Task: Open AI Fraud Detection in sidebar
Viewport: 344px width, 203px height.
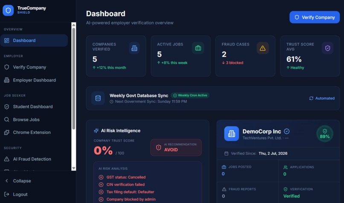Action: 34,159
